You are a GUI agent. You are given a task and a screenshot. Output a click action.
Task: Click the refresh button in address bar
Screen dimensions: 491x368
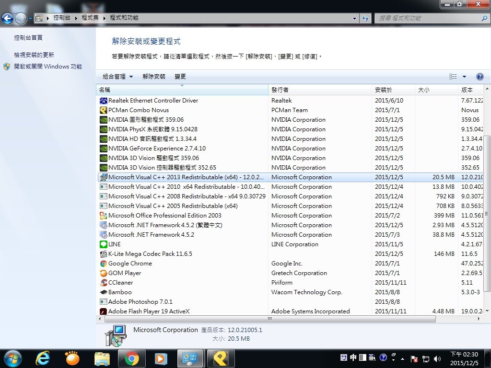pyautogui.click(x=365, y=18)
